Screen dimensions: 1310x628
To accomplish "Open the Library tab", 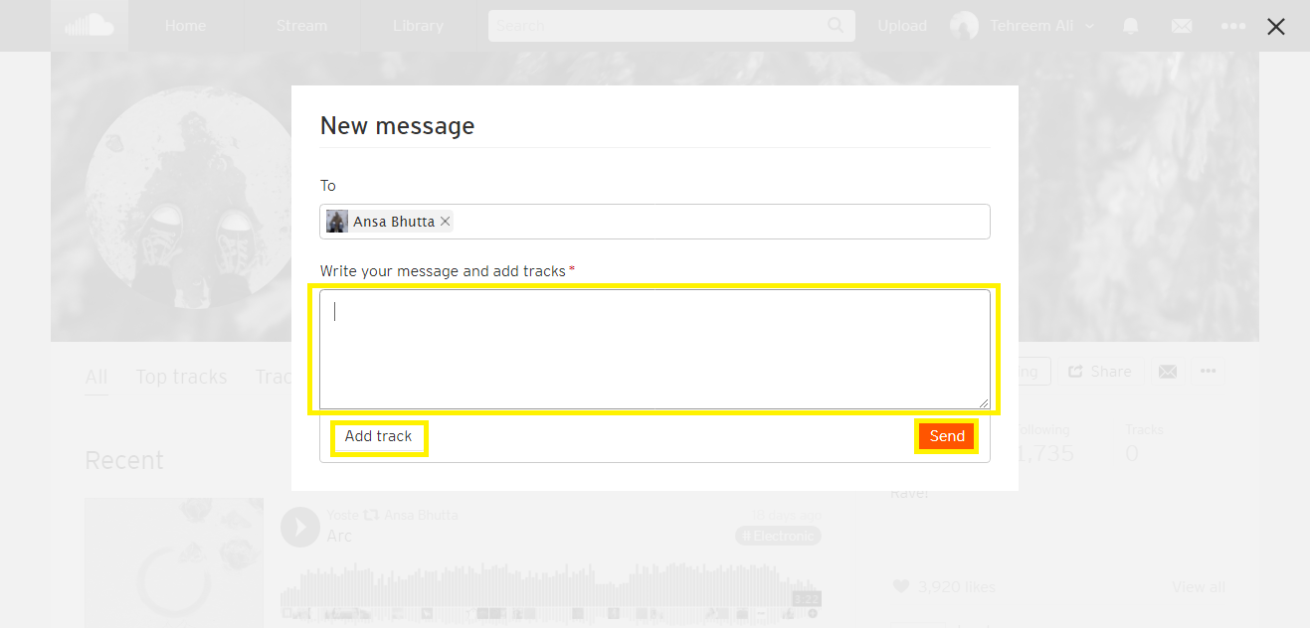I will point(418,26).
